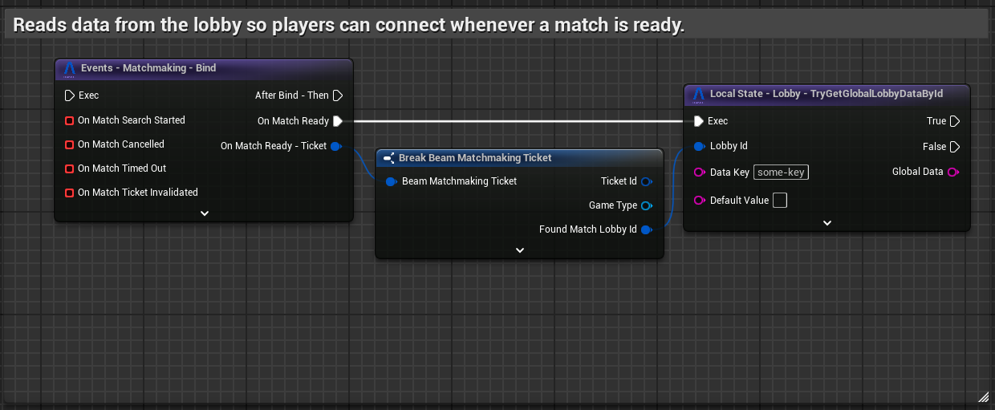
Task: Expand the Break Beam Matchmaking Ticket node
Action: click(x=519, y=250)
